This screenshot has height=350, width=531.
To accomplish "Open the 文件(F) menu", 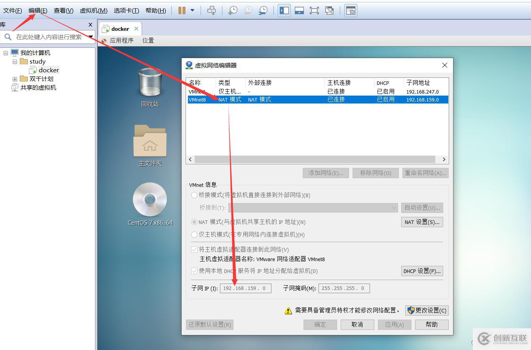I will point(13,11).
